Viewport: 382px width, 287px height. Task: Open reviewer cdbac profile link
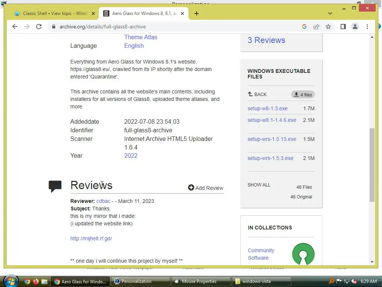pos(103,201)
